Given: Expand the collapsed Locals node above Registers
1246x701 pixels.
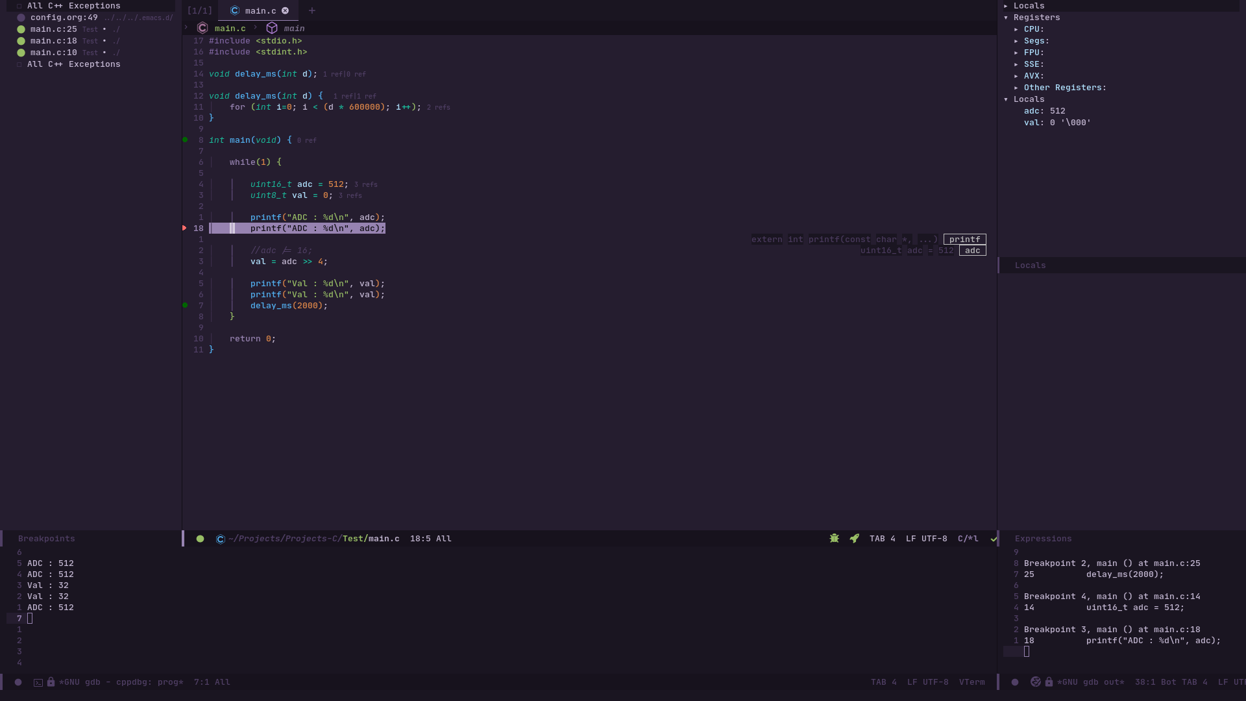Looking at the screenshot, I should coord(1006,6).
